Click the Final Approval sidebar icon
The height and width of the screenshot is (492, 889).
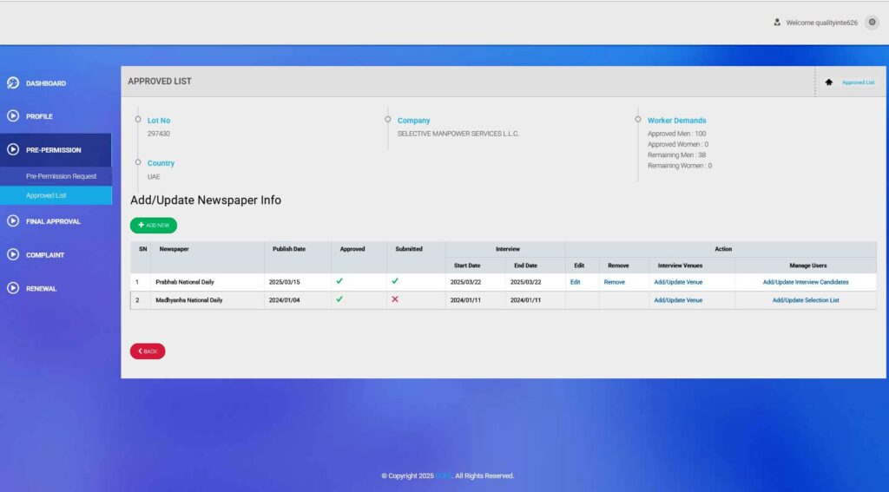(x=13, y=221)
